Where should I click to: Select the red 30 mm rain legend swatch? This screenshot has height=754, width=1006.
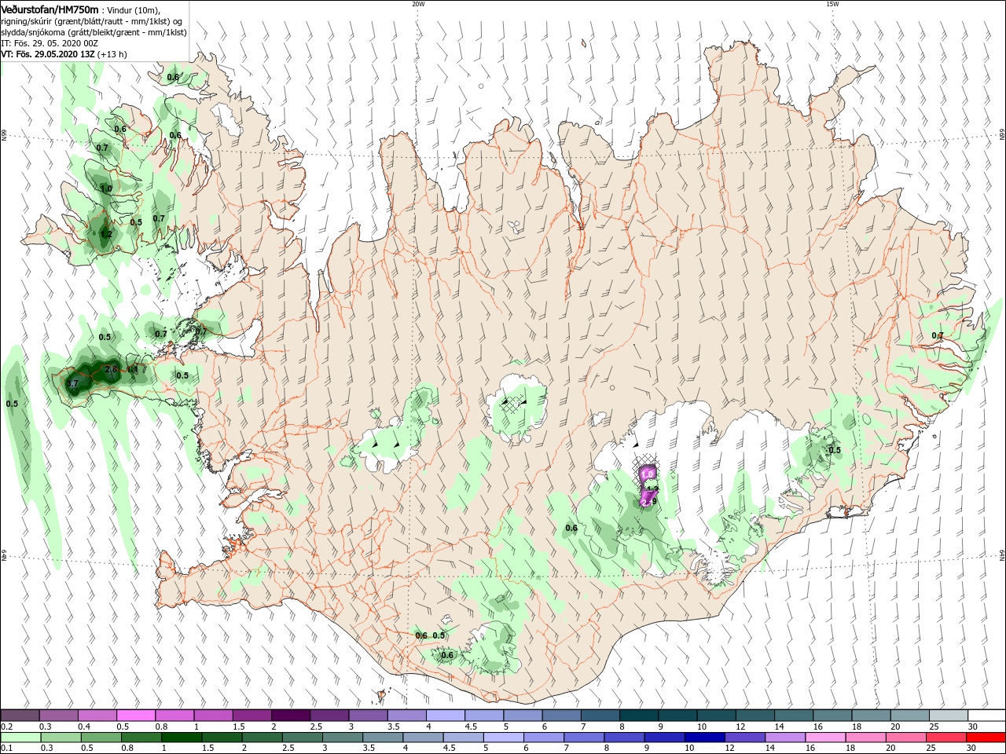coord(986,738)
